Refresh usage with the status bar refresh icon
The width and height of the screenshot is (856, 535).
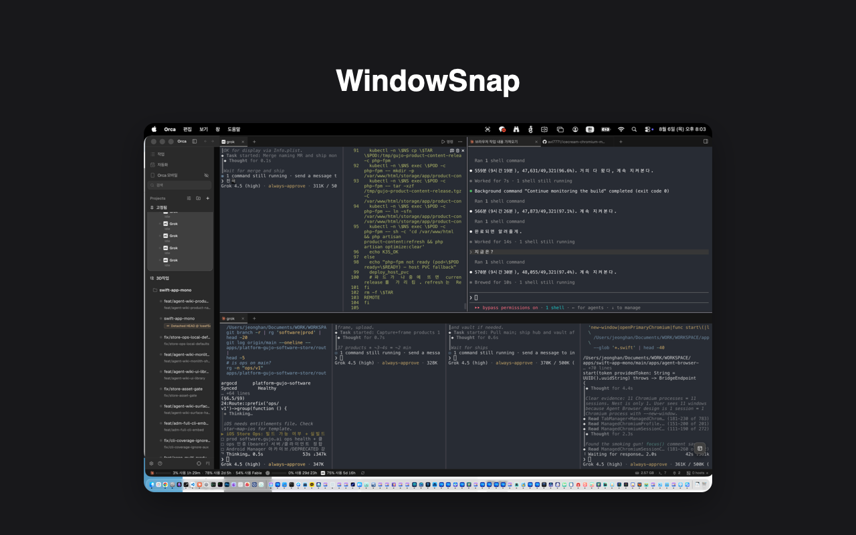(x=363, y=473)
